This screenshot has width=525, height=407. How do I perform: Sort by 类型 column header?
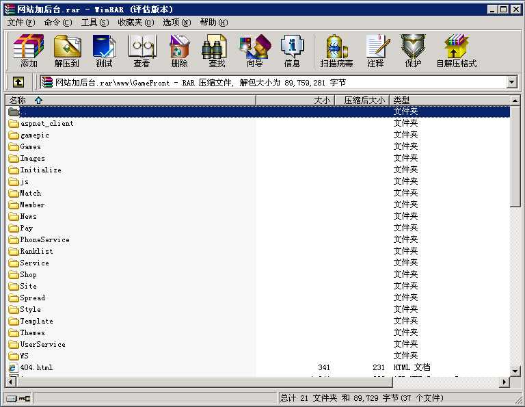click(450, 100)
